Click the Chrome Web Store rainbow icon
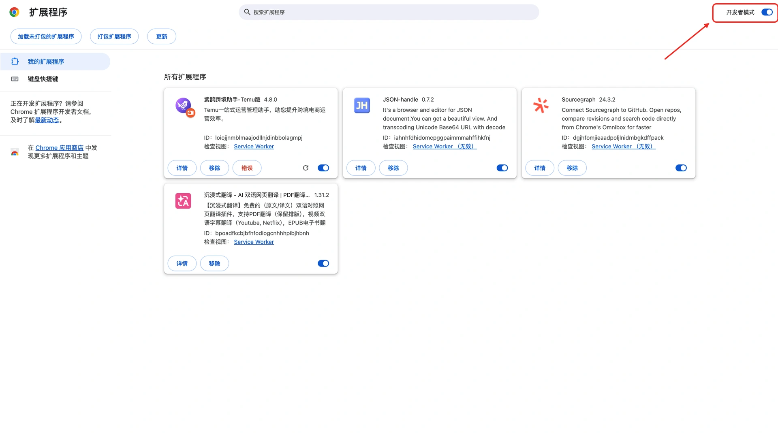778x433 pixels. point(15,152)
